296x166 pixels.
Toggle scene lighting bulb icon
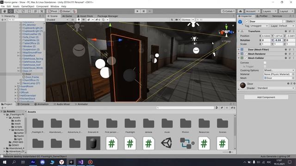click(79, 20)
